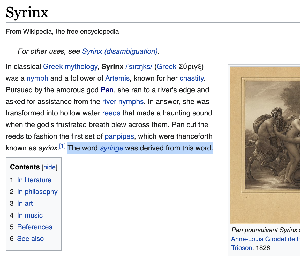Open the Pan god link

click(107, 90)
